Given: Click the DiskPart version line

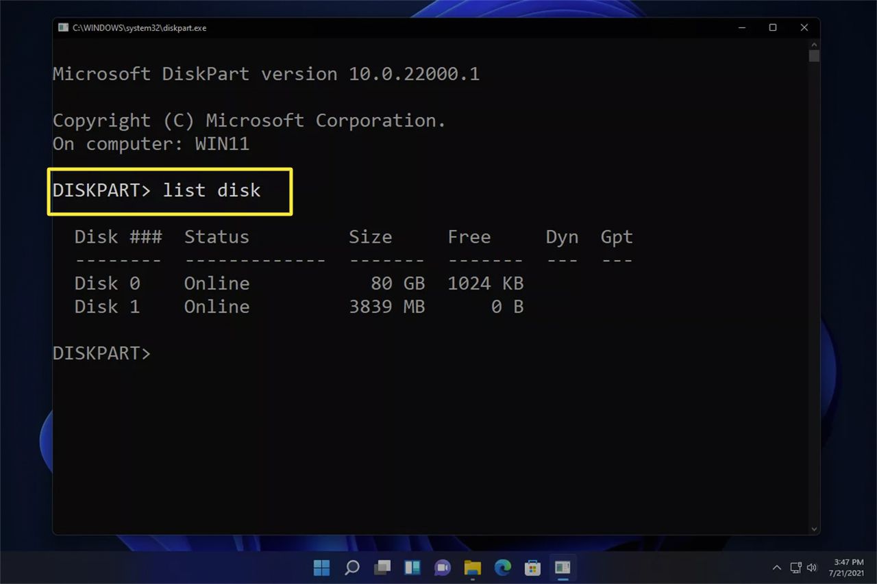Looking at the screenshot, I should [x=267, y=74].
